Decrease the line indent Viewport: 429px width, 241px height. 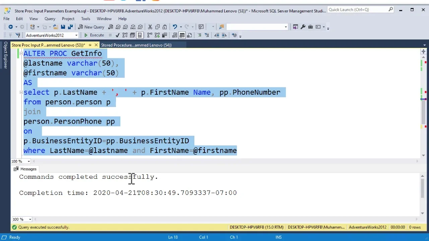(217, 35)
